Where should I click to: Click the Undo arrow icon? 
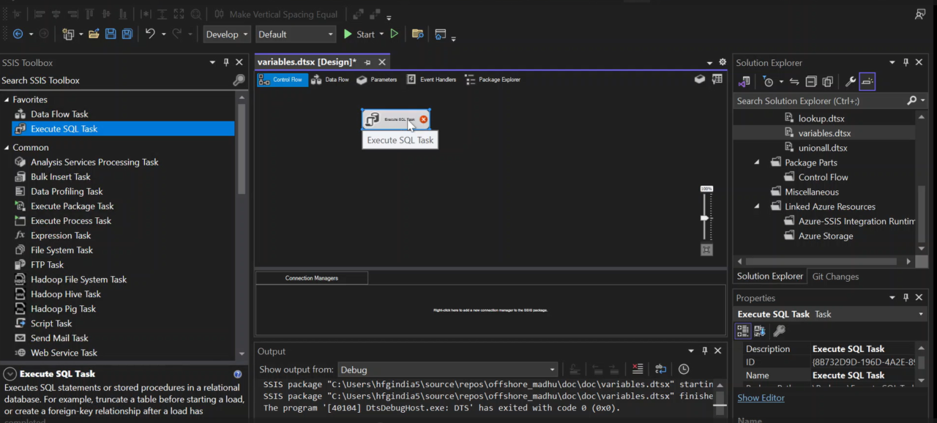[150, 34]
